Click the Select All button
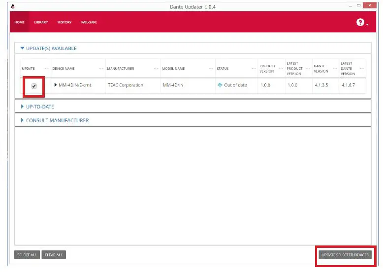This screenshot has width=383, height=272. coord(27,255)
